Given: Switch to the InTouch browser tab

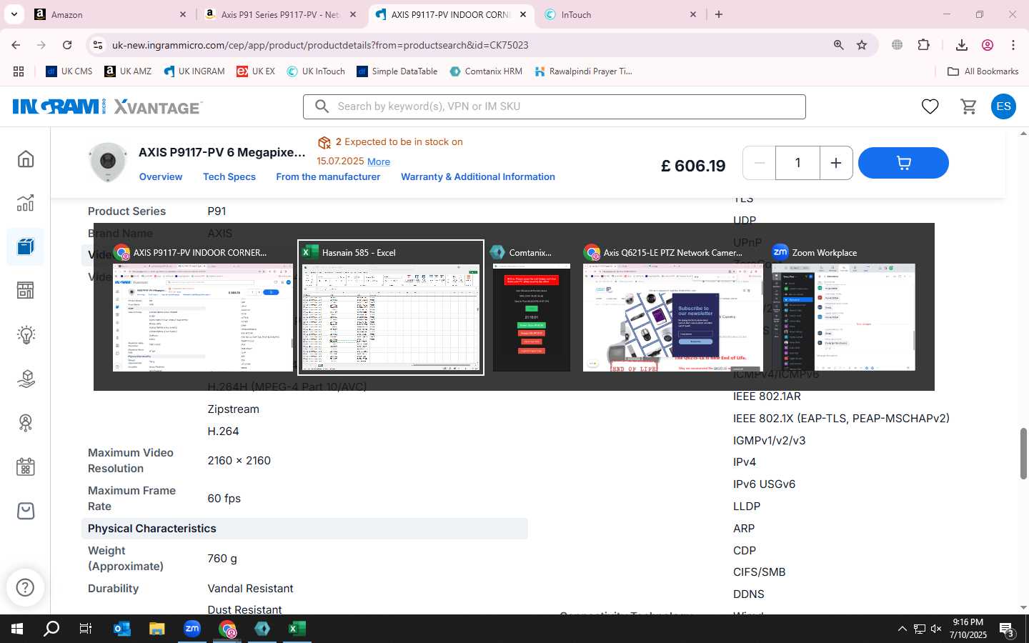Looking at the screenshot, I should pos(620,14).
